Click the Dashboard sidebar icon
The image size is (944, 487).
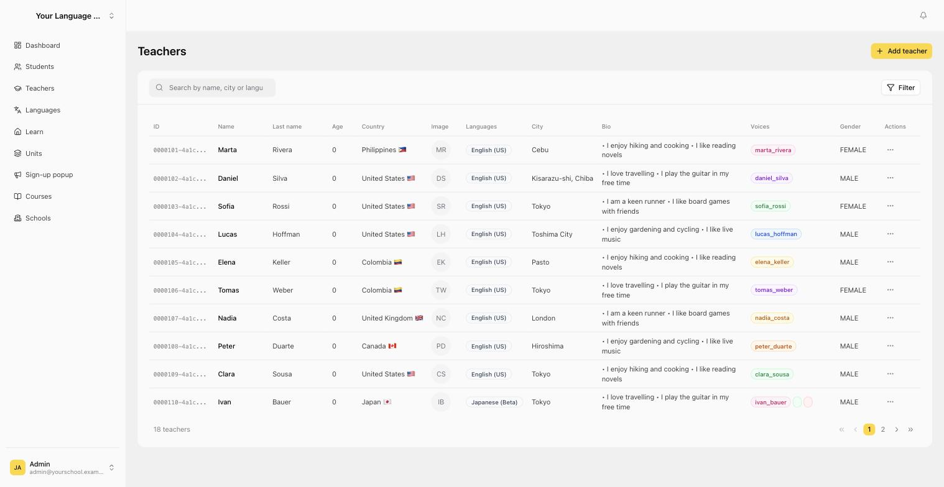(17, 45)
